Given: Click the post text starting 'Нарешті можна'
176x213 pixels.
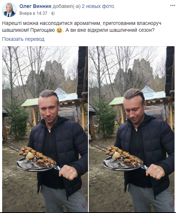Looking at the screenshot, I should pos(81,27).
